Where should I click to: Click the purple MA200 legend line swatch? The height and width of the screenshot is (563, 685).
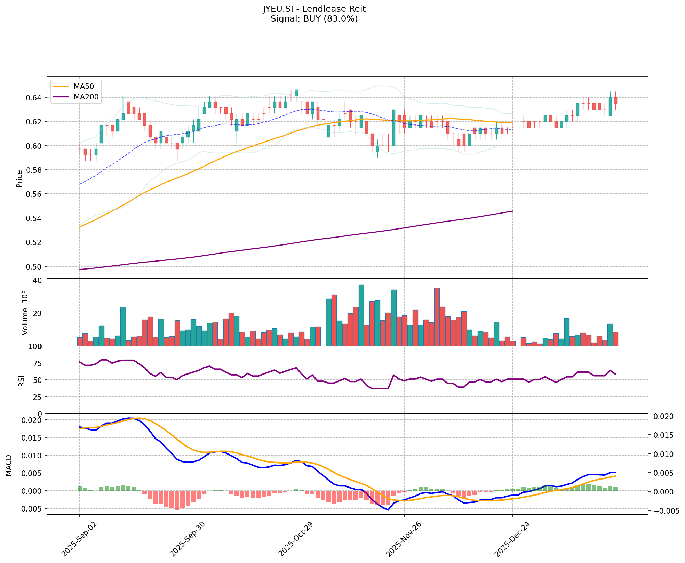61,97
